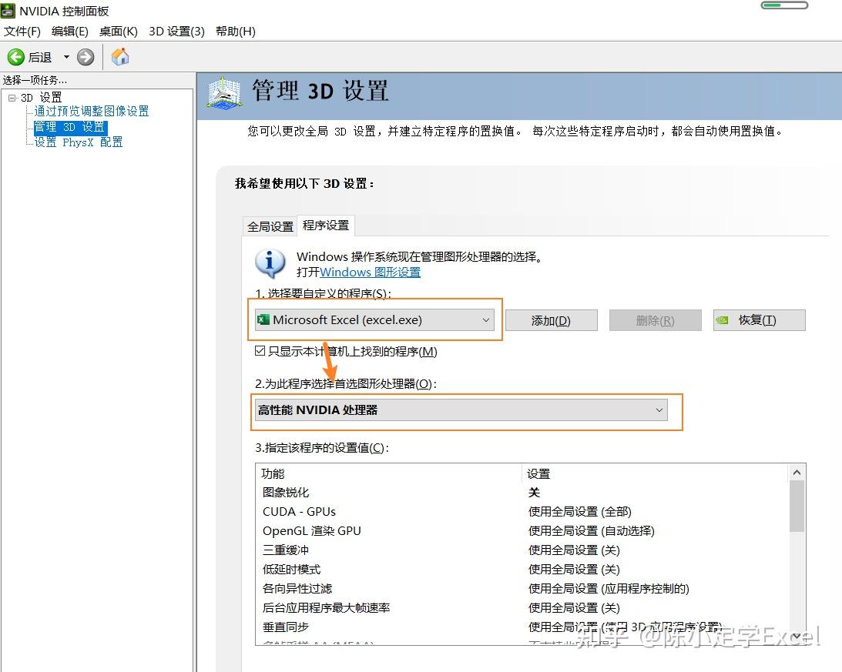Open the 3D 设置 menu

coord(176,31)
